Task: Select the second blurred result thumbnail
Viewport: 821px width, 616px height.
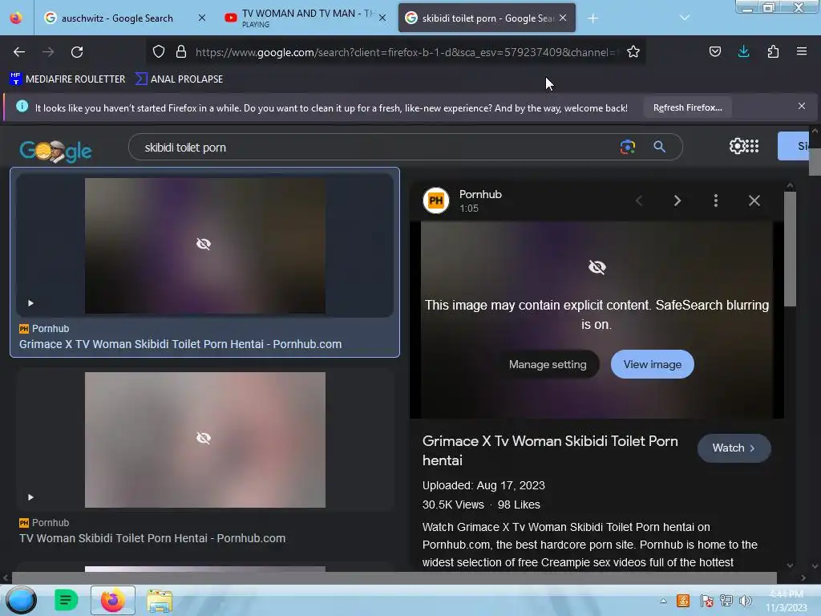Action: click(x=204, y=440)
